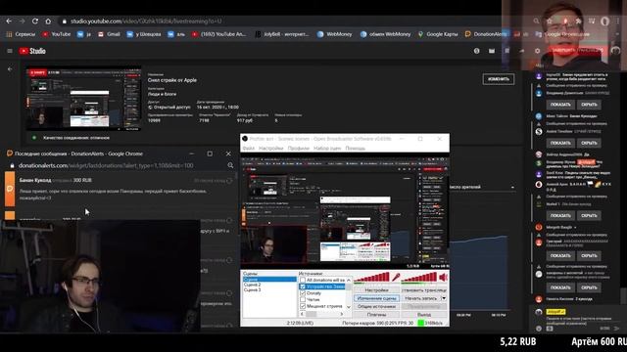Click ПОКАЗАТЬ under Andrei's chat message
The image size is (627, 352).
click(x=560, y=143)
